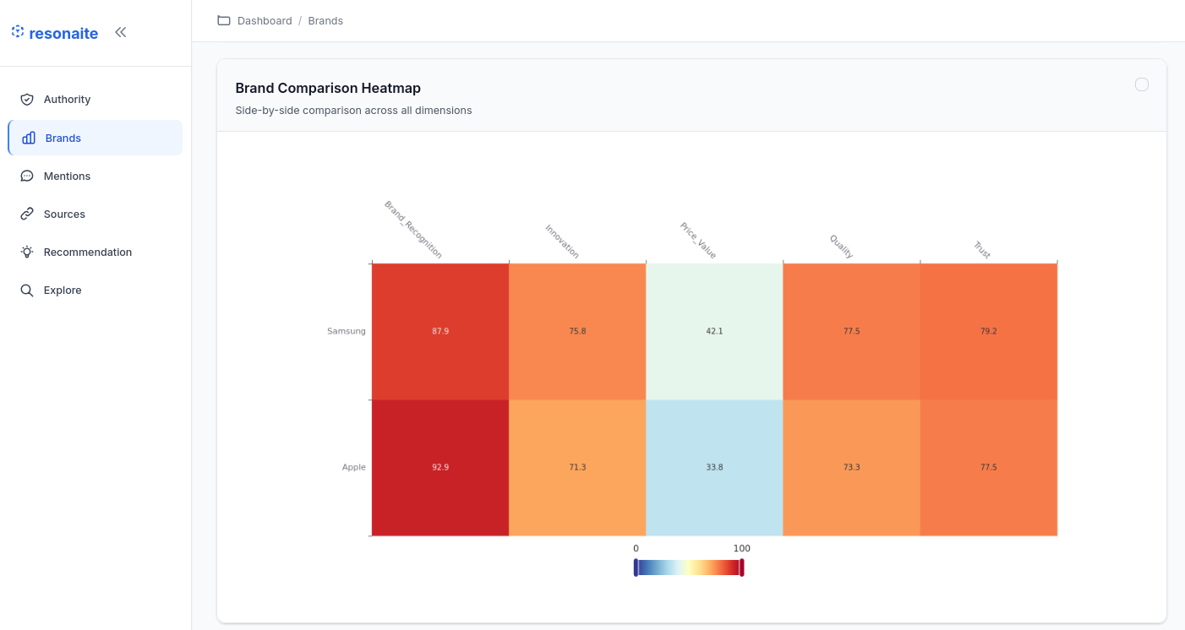The image size is (1185, 630).
Task: Select the Recommendation lightbulb icon
Action: click(28, 252)
